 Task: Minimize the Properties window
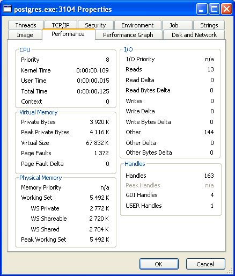202,9
